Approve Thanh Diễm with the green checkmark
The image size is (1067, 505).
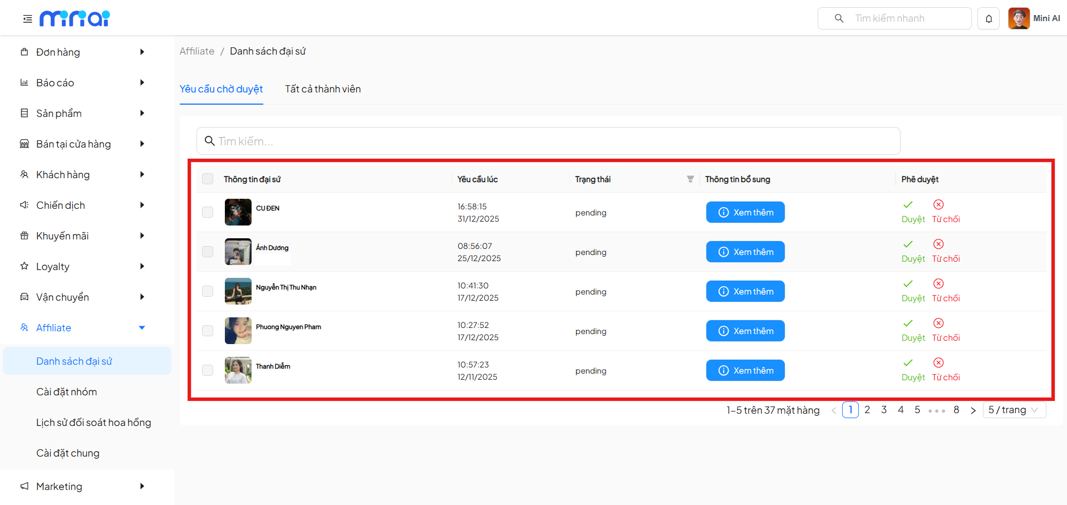click(x=908, y=363)
